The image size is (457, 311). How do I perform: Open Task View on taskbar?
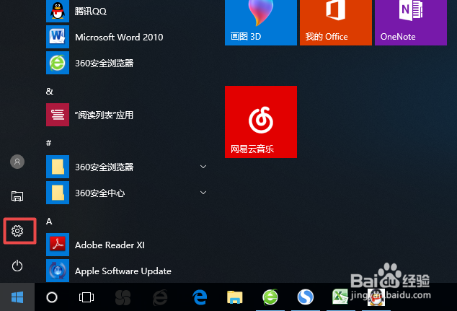coord(86,297)
